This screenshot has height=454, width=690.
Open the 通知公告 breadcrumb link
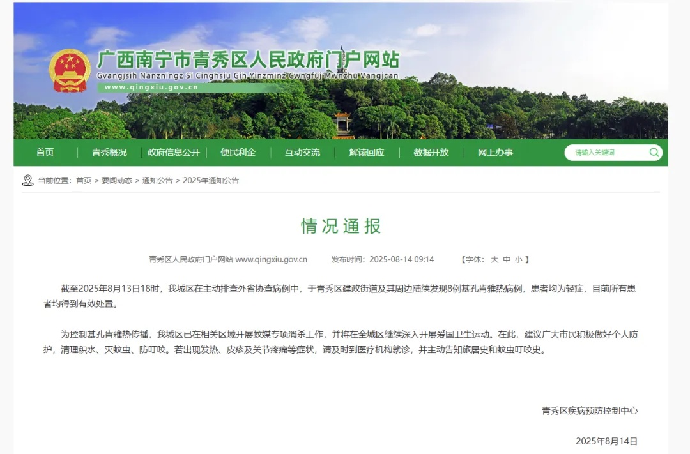click(157, 181)
